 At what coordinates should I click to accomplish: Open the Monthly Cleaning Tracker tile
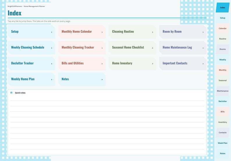(x=82, y=48)
